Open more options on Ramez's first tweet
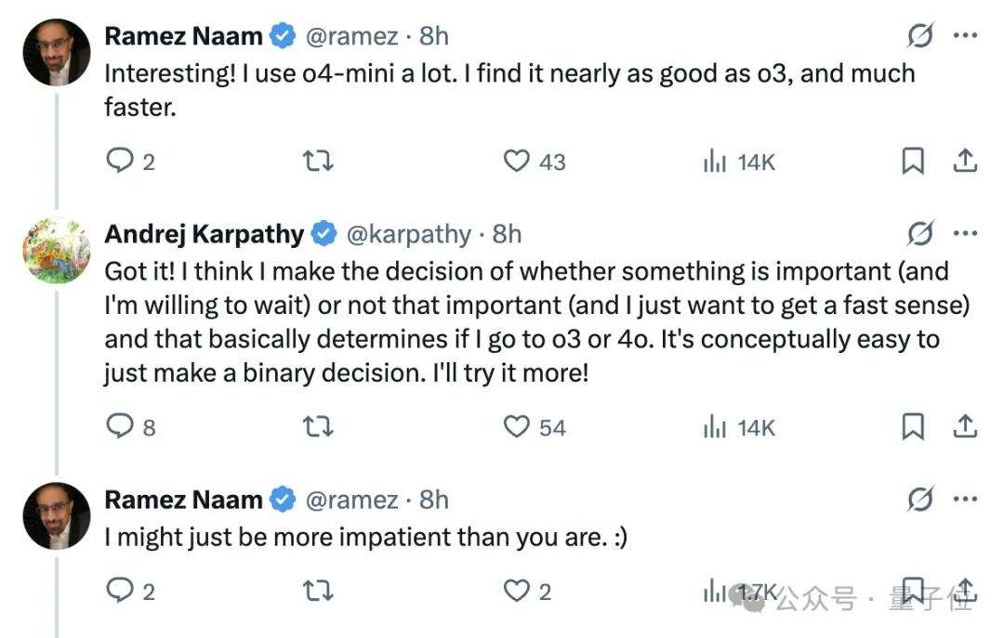The width and height of the screenshot is (1004, 638). coord(965,36)
